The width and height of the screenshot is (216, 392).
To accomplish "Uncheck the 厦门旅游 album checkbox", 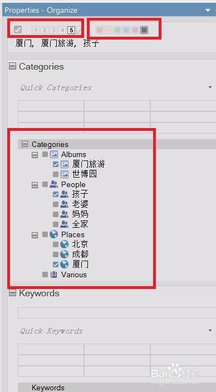I will (x=56, y=164).
